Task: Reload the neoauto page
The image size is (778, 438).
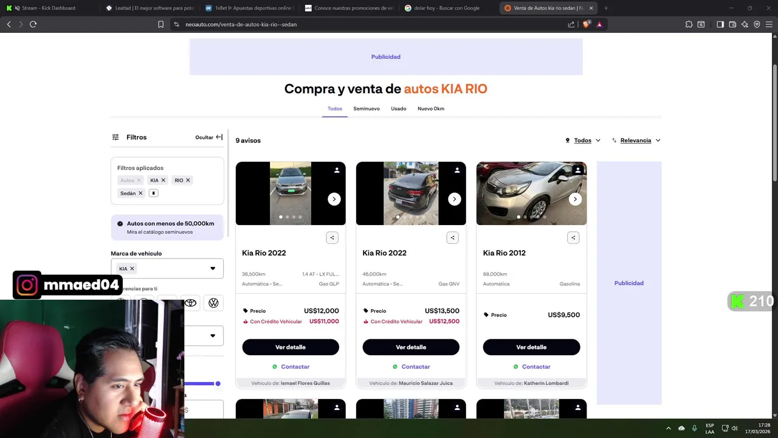Action: pyautogui.click(x=33, y=24)
